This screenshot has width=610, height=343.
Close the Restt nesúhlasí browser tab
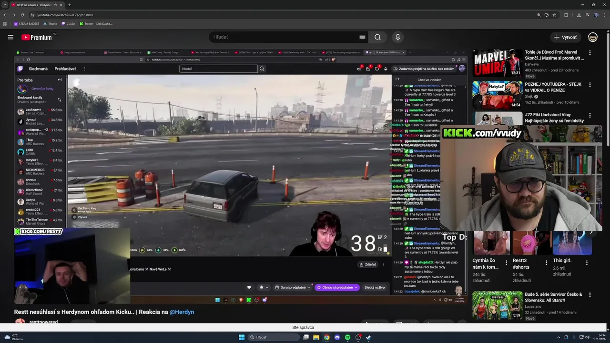click(x=62, y=5)
